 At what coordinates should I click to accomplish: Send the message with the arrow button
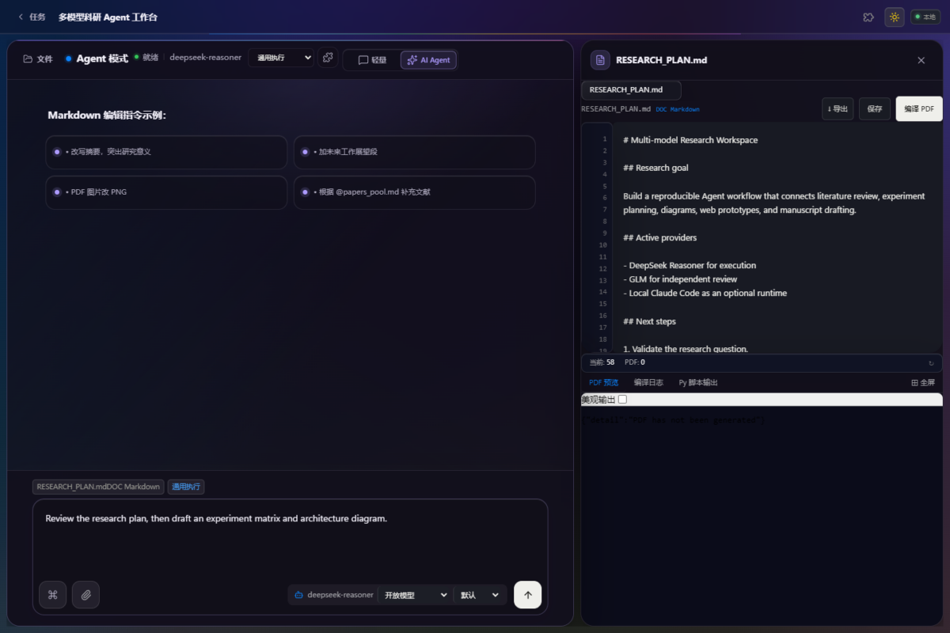pyautogui.click(x=528, y=595)
